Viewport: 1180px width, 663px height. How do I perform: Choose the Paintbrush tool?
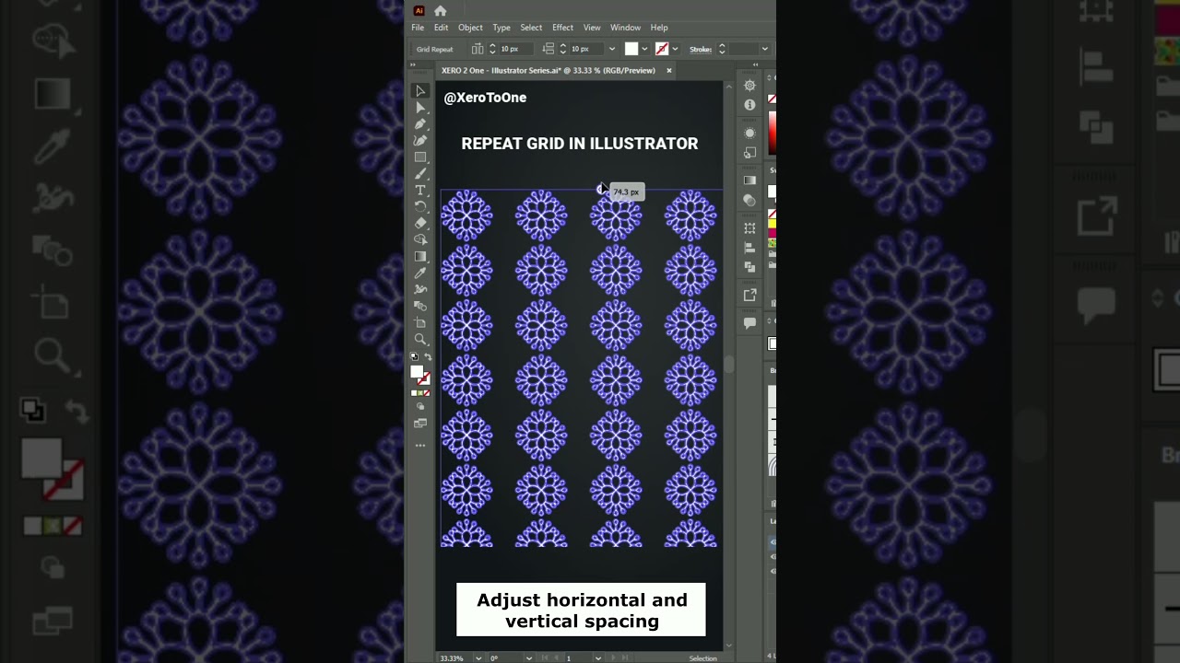click(420, 173)
